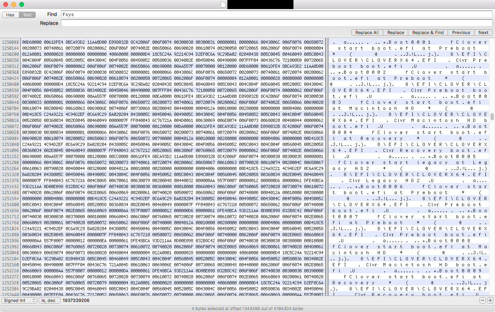The image size is (495, 312).
Task: Click line offset 1250536
Action: (10, 90)
